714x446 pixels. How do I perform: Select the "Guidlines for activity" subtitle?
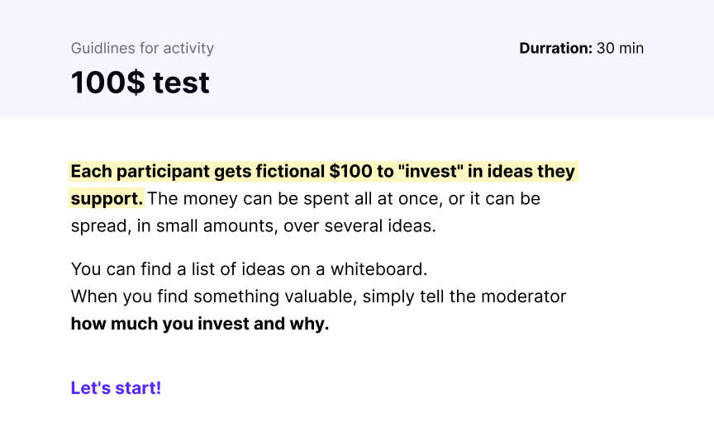click(x=142, y=48)
